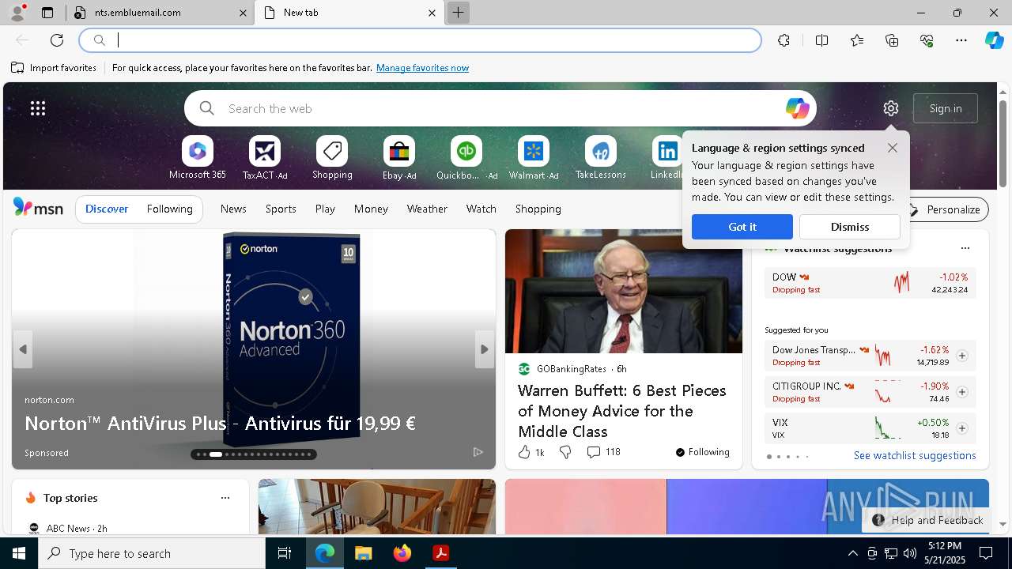The height and width of the screenshot is (569, 1012).
Task: Click the Copilot icon in web search box
Action: click(797, 108)
